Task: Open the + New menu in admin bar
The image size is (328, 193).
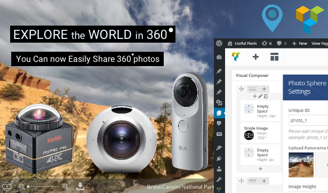Action: (x=299, y=43)
